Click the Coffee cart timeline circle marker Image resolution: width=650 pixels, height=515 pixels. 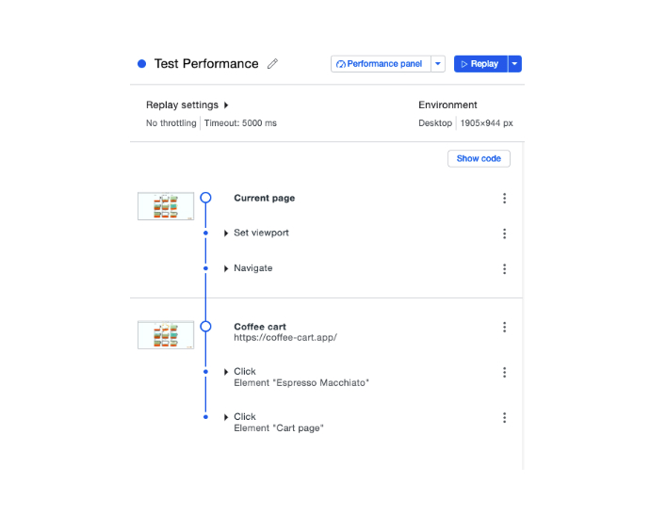205,327
